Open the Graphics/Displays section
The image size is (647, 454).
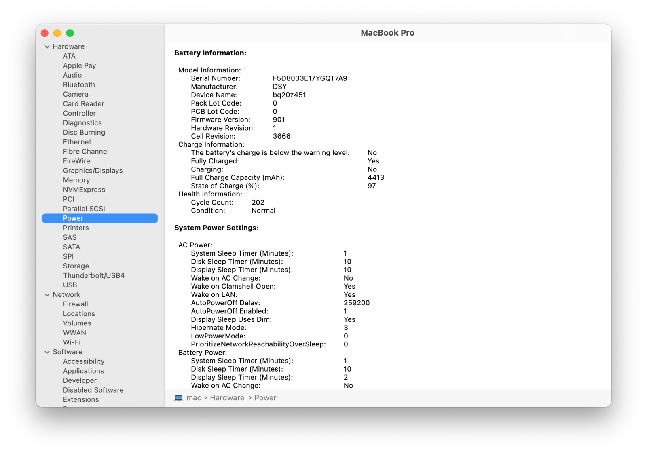93,171
